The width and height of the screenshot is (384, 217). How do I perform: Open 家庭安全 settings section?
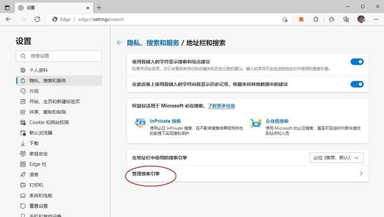[x=59, y=154]
